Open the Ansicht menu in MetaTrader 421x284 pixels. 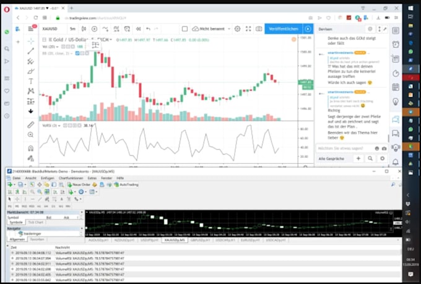pos(30,178)
